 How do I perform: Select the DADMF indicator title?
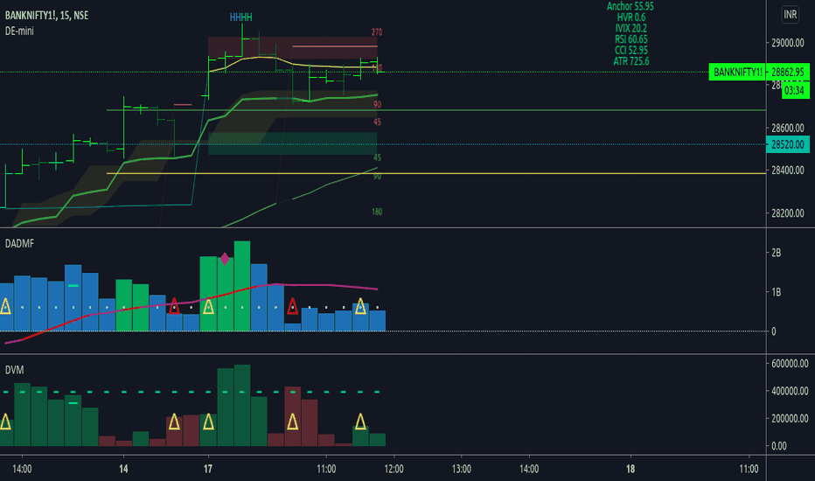(x=19, y=243)
